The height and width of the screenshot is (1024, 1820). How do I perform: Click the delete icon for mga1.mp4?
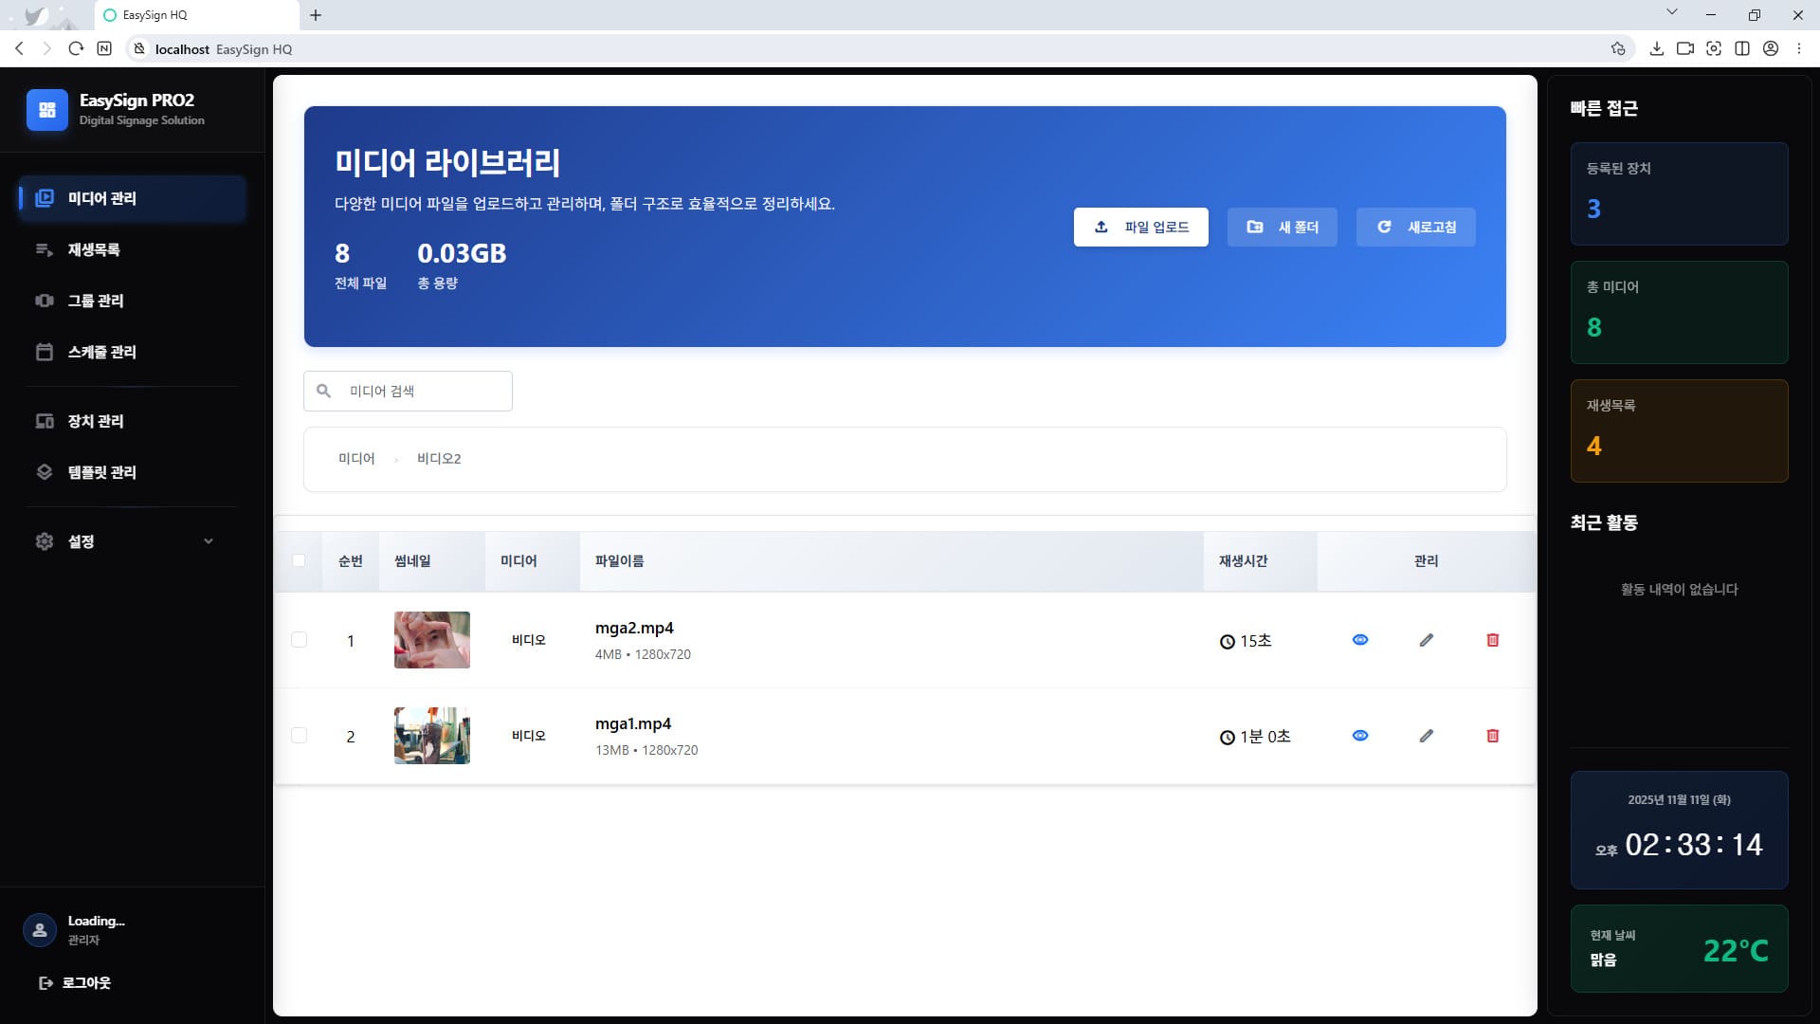point(1493,735)
